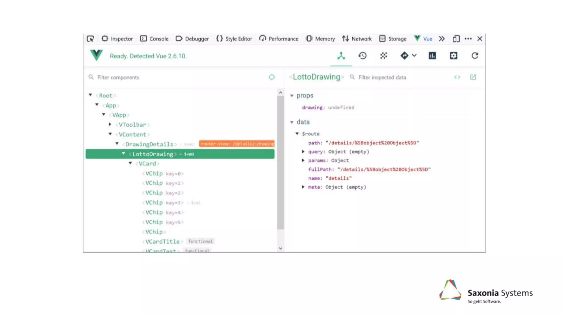562x316 pixels.
Task: Expand the routing dropdown arrow
Action: 414,55
